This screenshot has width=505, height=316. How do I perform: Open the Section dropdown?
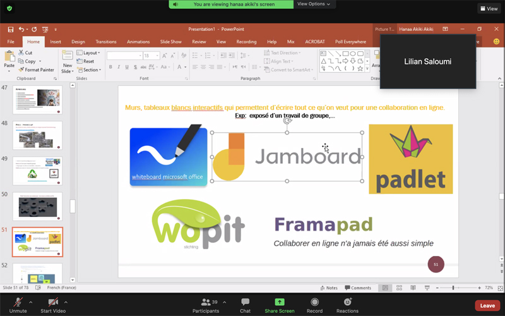click(89, 70)
